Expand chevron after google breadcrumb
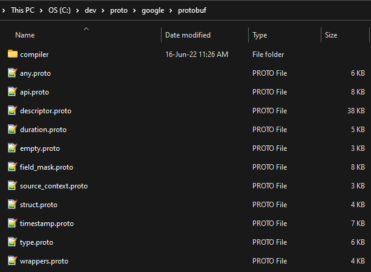 (x=171, y=10)
